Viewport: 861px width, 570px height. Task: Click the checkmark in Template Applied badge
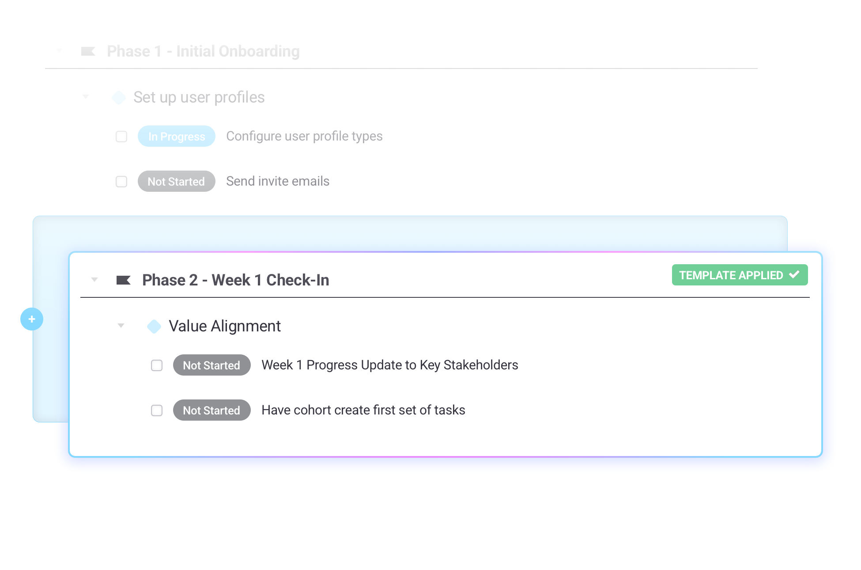coord(794,274)
